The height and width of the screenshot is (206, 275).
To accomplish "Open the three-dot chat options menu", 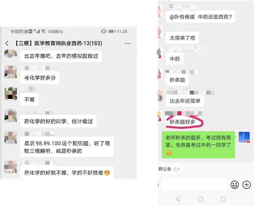I will click(x=128, y=44).
